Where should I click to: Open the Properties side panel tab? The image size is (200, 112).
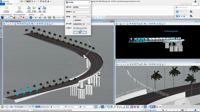[1, 34]
